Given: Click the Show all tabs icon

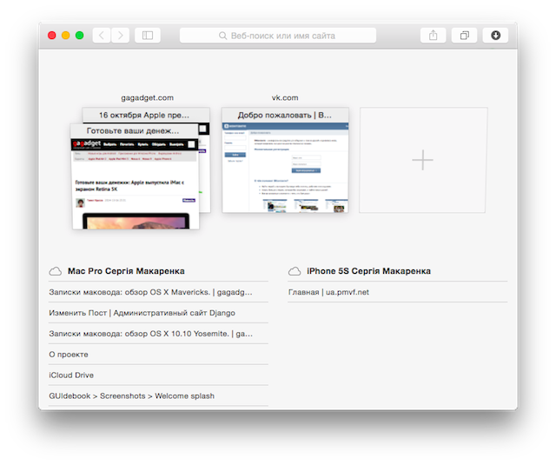Looking at the screenshot, I should tap(464, 36).
